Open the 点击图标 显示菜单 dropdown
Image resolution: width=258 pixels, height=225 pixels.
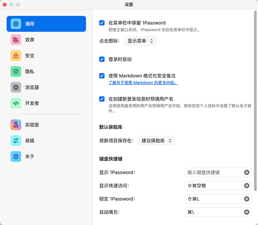tap(140, 41)
